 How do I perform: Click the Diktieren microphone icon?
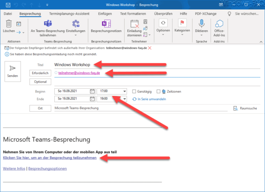click(x=202, y=23)
